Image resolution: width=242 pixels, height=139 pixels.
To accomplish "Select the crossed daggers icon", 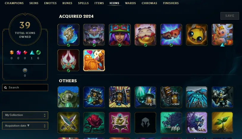I will click(68, 122).
